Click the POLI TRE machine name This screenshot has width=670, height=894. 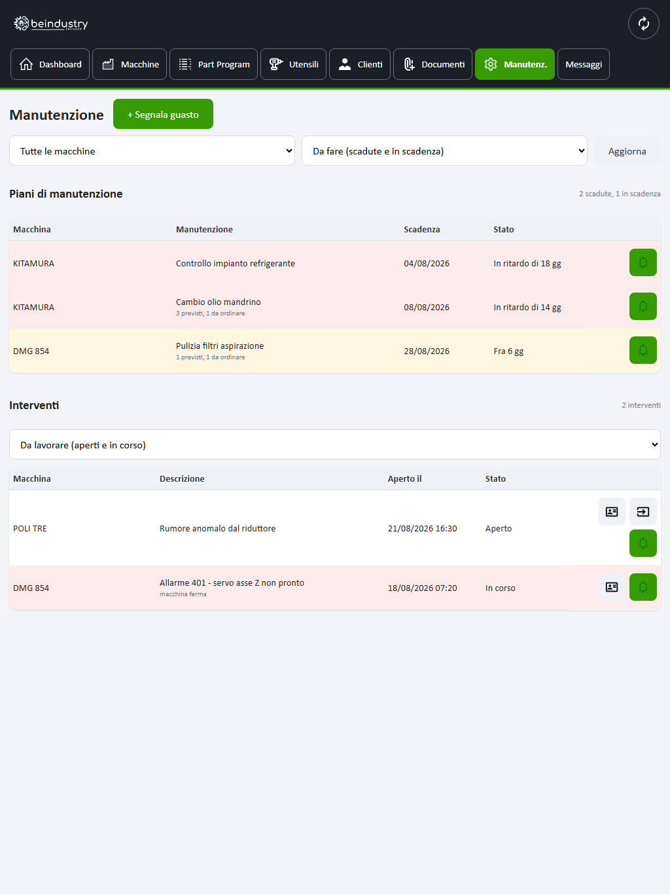pos(30,528)
